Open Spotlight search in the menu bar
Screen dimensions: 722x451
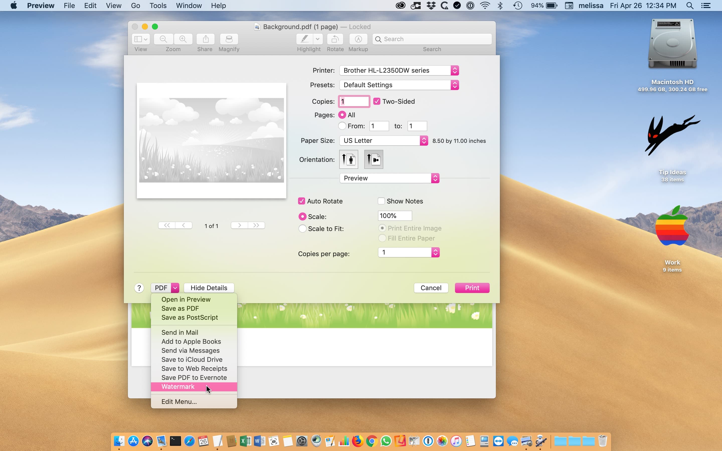690,5
